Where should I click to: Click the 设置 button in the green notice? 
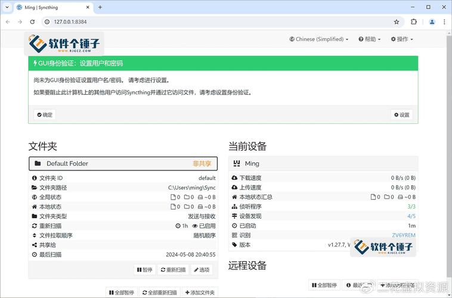[401, 114]
